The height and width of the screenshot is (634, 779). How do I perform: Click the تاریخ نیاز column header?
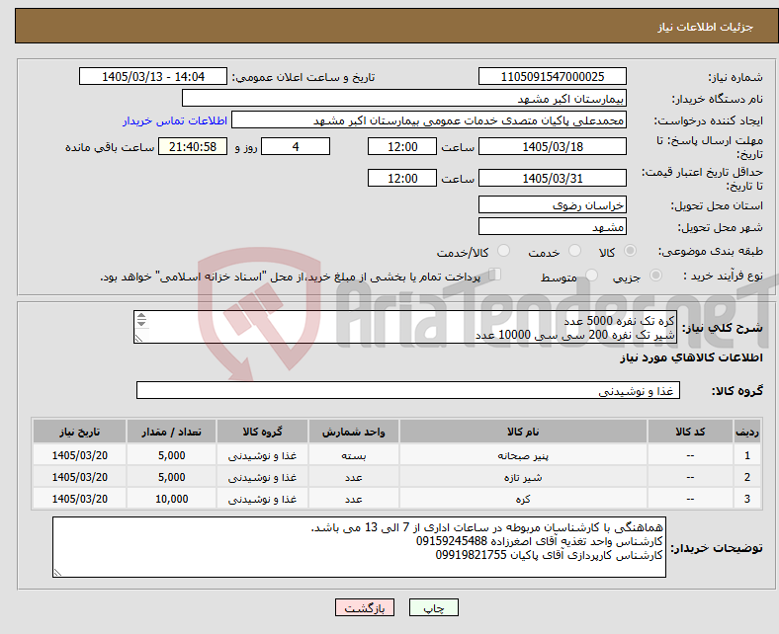click(x=79, y=432)
